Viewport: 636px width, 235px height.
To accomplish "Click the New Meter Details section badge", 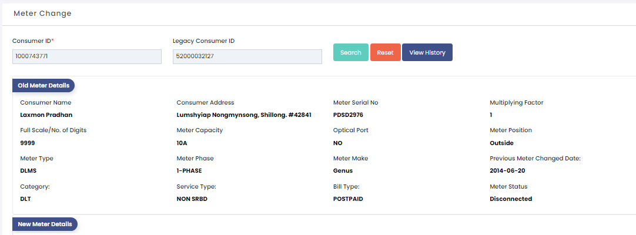I will pyautogui.click(x=45, y=224).
